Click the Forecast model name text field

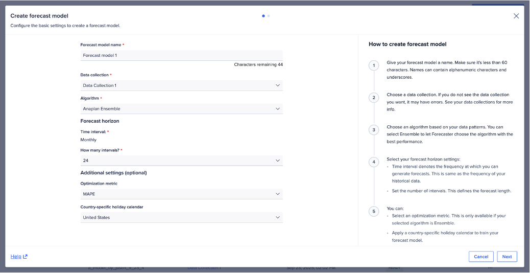tap(181, 55)
